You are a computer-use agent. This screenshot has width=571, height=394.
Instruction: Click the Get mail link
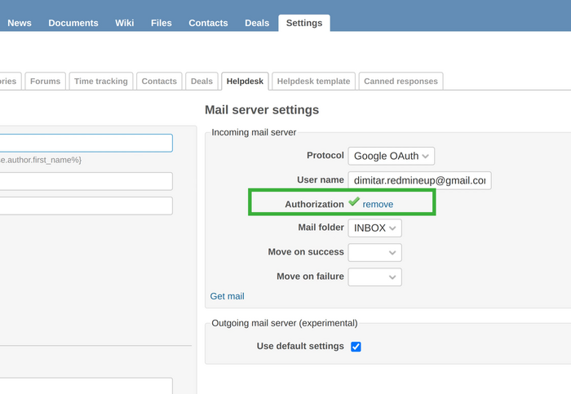(x=227, y=296)
